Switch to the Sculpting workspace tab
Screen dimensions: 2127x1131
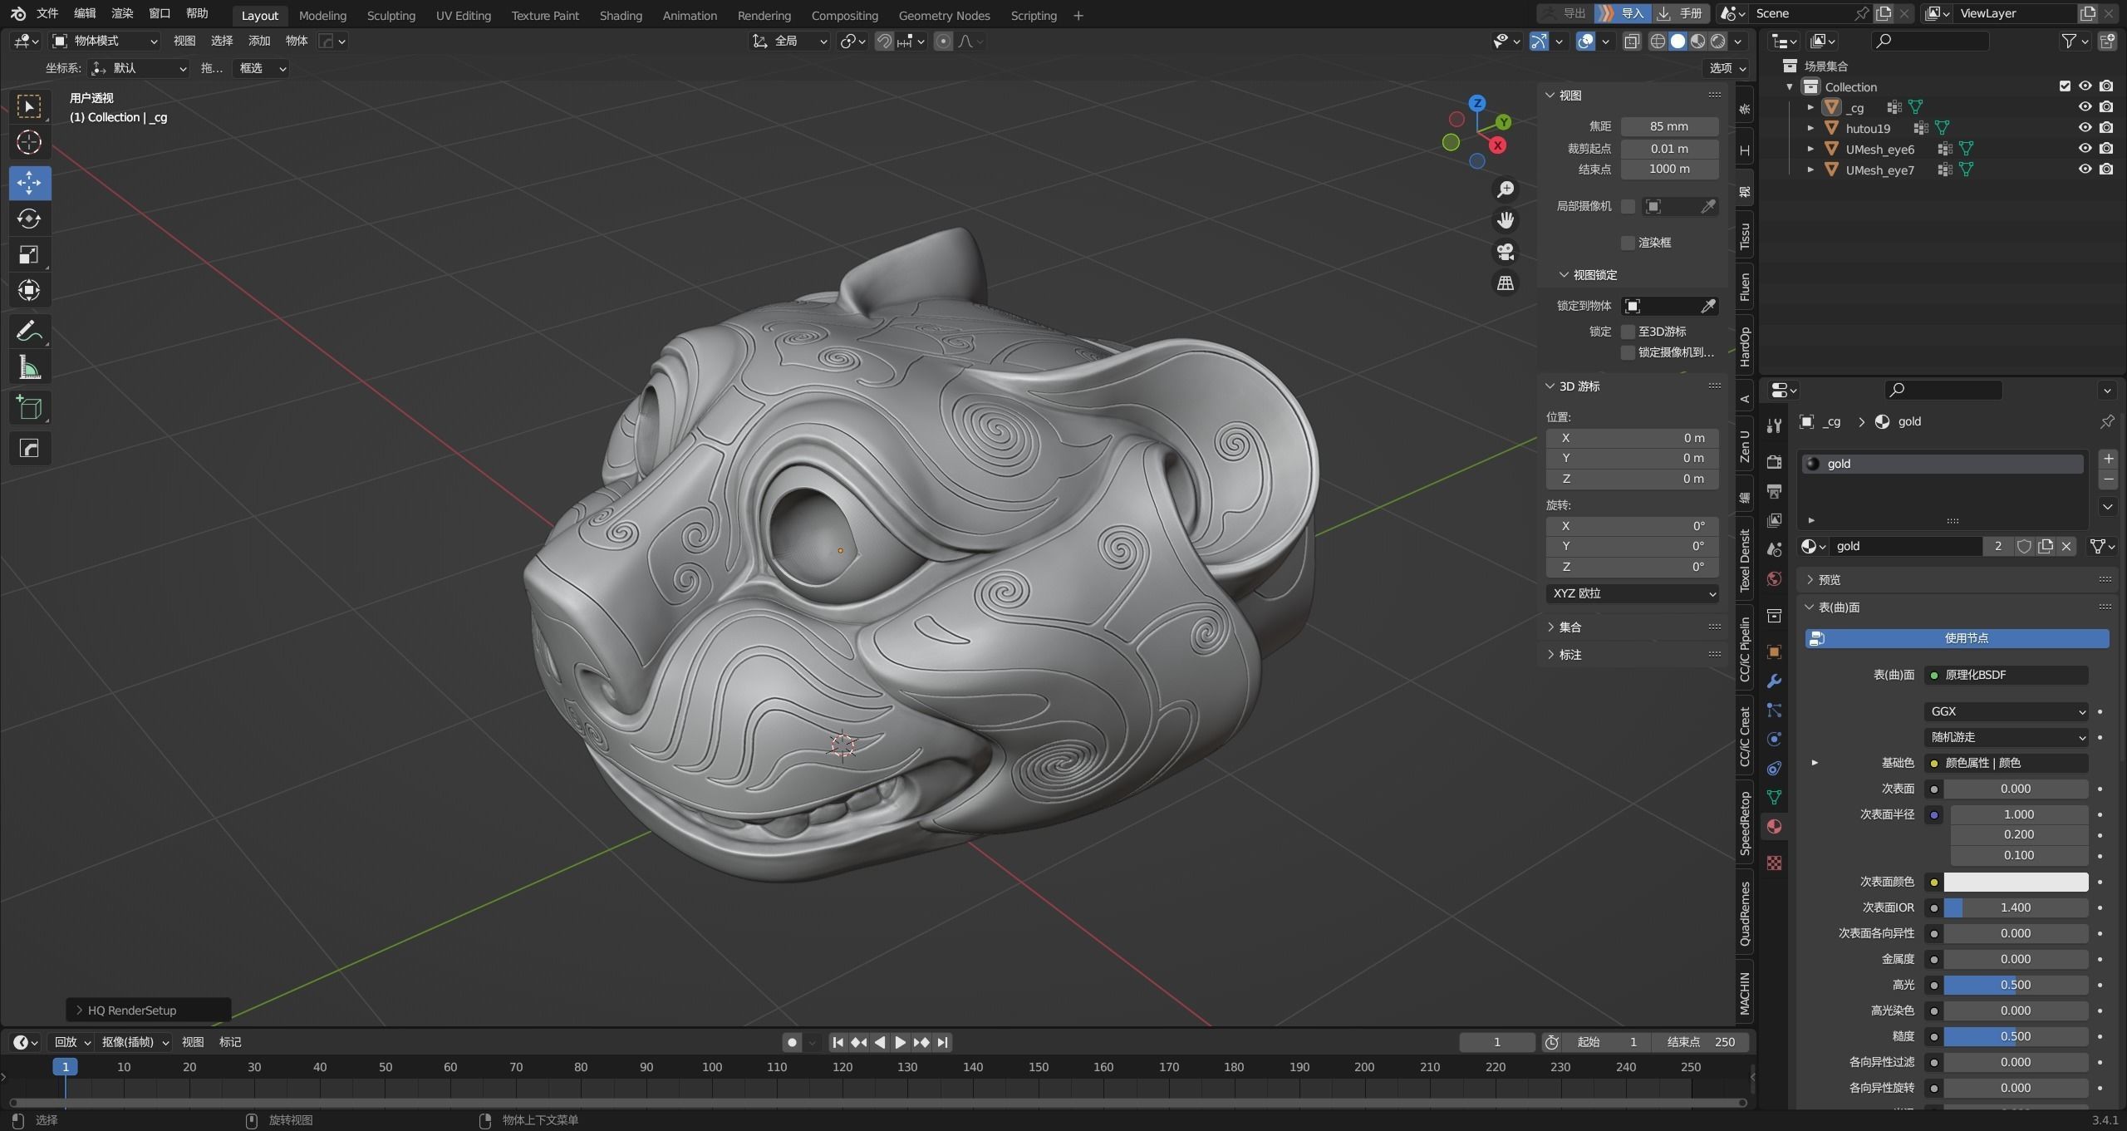tap(391, 16)
